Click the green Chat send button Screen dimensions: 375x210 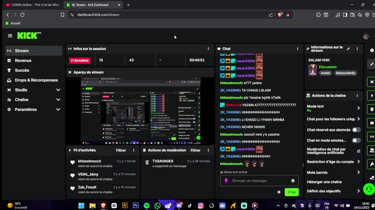click(291, 192)
